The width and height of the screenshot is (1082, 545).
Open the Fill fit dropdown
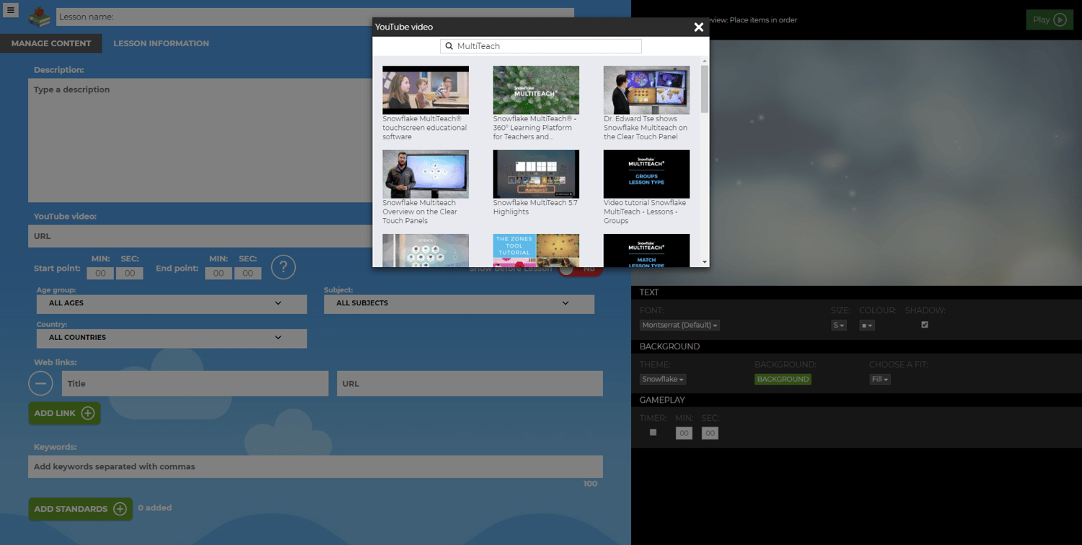(x=879, y=379)
